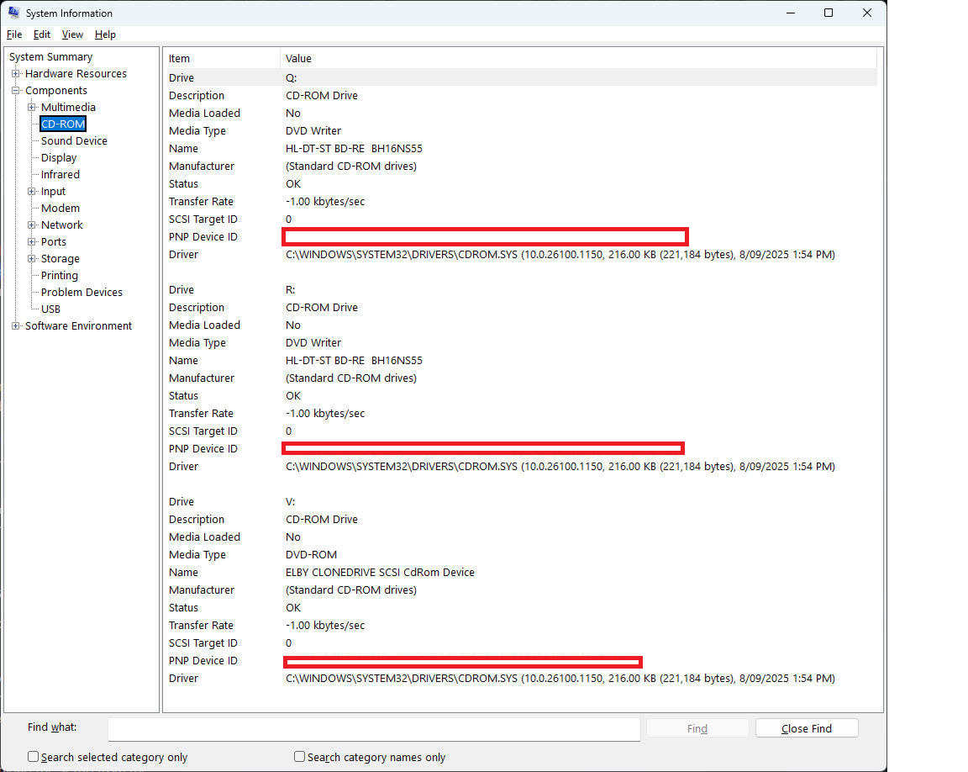Select USB in the tree
This screenshot has width=968, height=772.
pyautogui.click(x=50, y=309)
